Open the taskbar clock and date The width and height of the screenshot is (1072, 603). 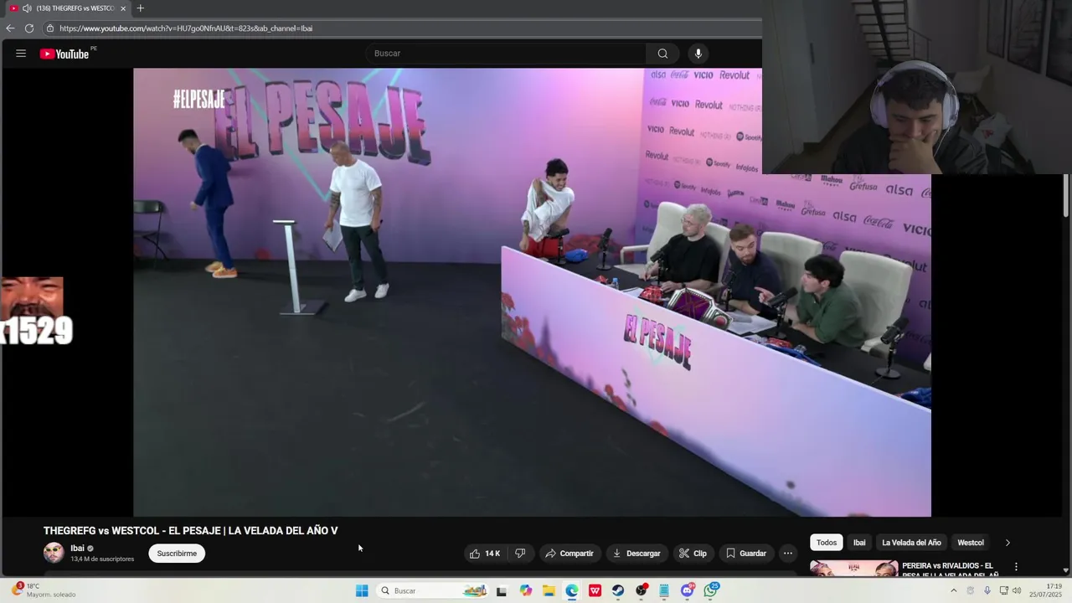(x=1047, y=590)
